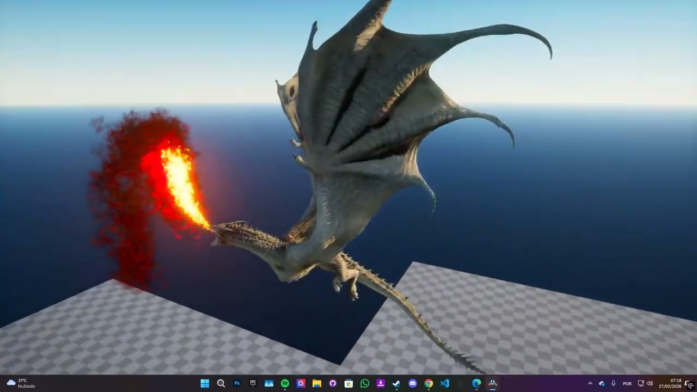Open Visual Studio Code taskbar icon
This screenshot has width=697, height=392.
coord(444,383)
